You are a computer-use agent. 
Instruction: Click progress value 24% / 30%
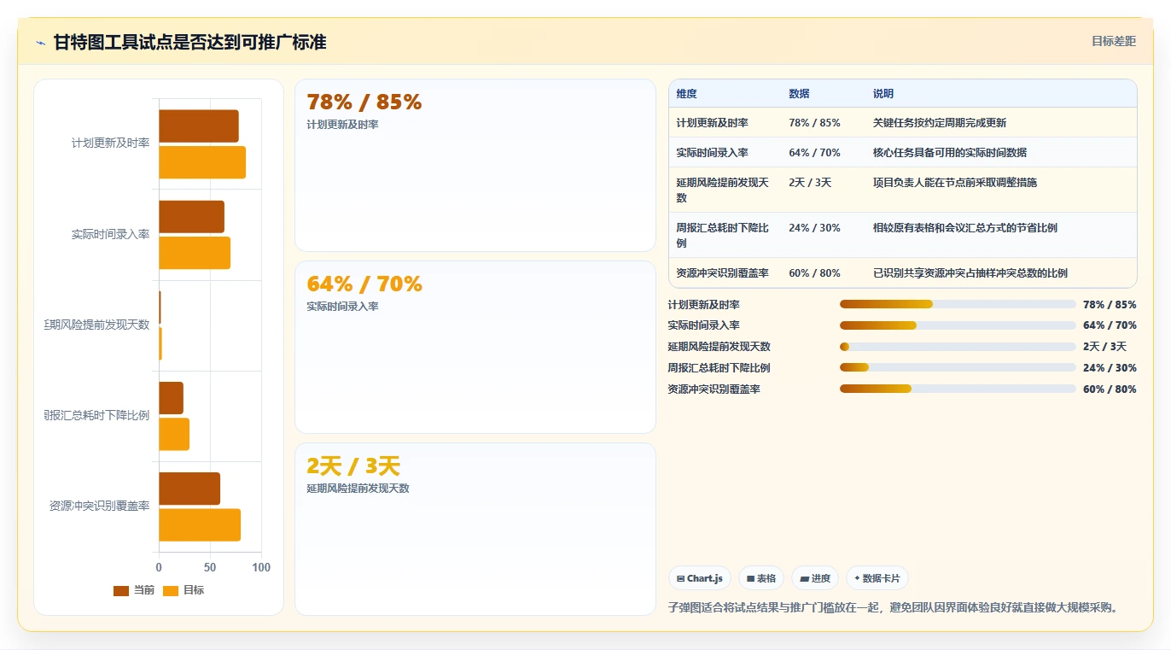click(x=1110, y=368)
